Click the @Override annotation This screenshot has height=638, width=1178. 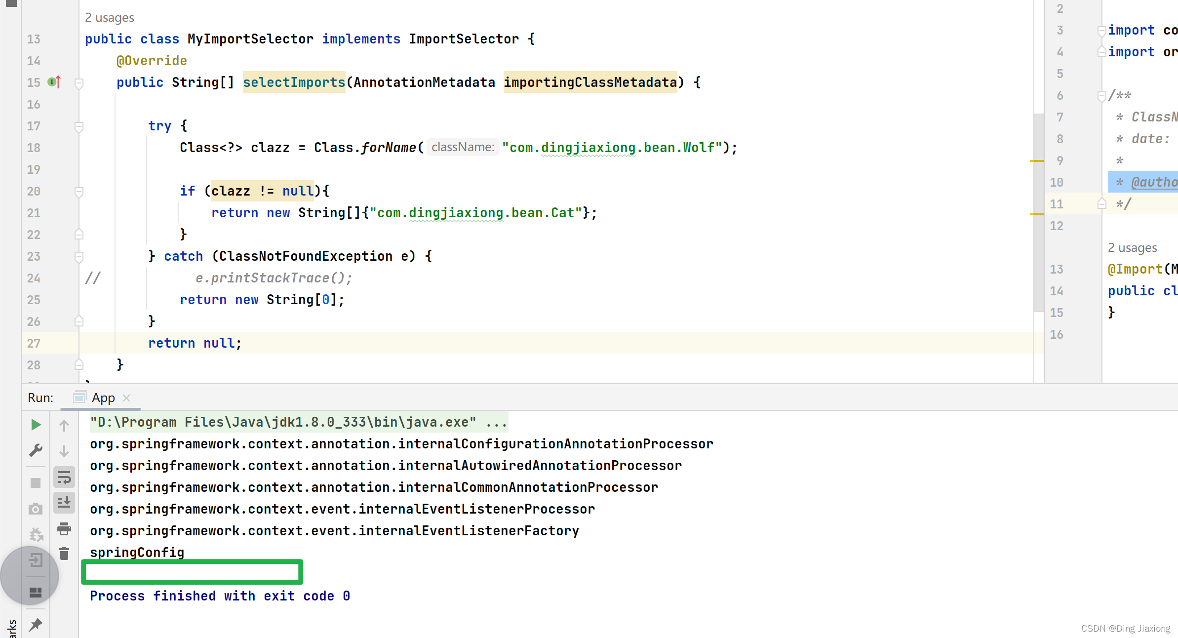pyautogui.click(x=152, y=61)
